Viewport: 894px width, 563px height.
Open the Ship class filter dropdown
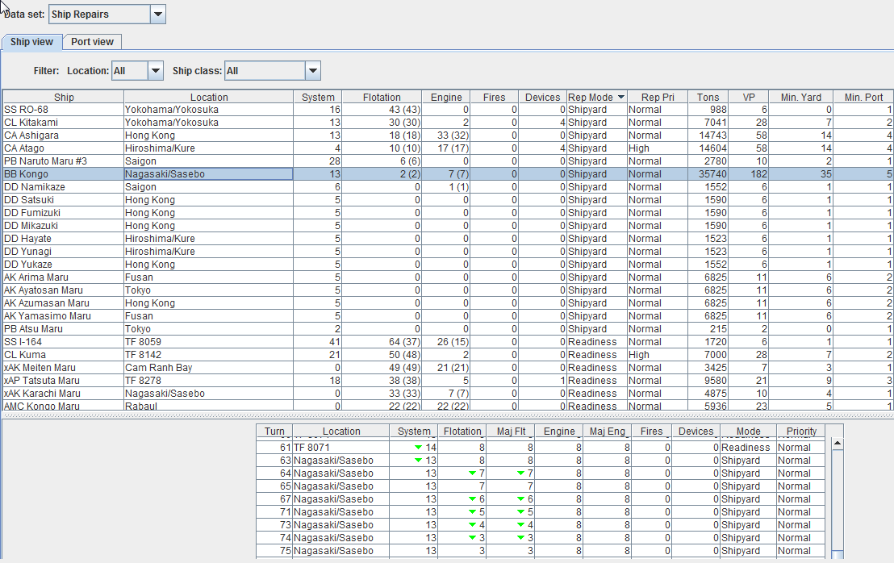(x=313, y=71)
